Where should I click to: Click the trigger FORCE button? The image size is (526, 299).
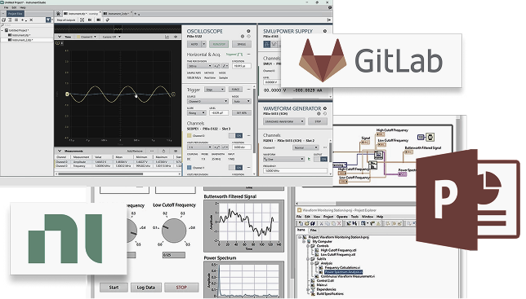[236, 90]
